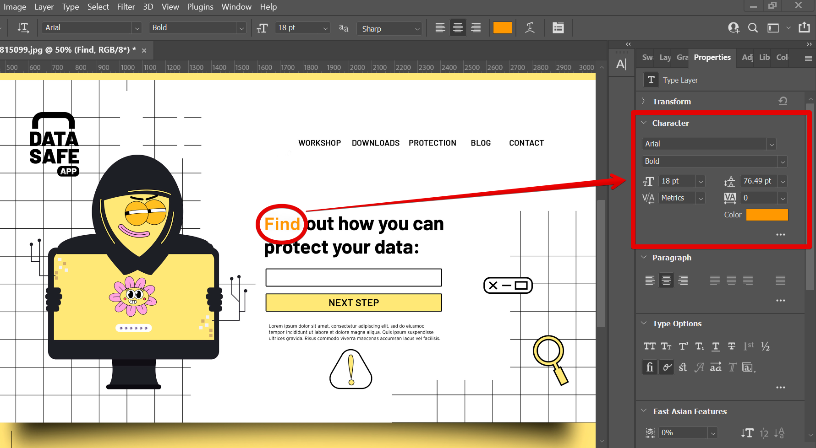The image size is (816, 448).
Task: Switch to the Adjustments panel tab
Action: 747,57
